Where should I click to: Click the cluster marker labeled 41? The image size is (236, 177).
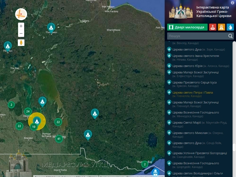coord(59,139)
